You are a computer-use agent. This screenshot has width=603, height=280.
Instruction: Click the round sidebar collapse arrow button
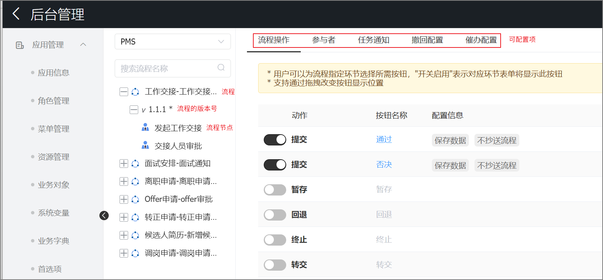(x=104, y=215)
